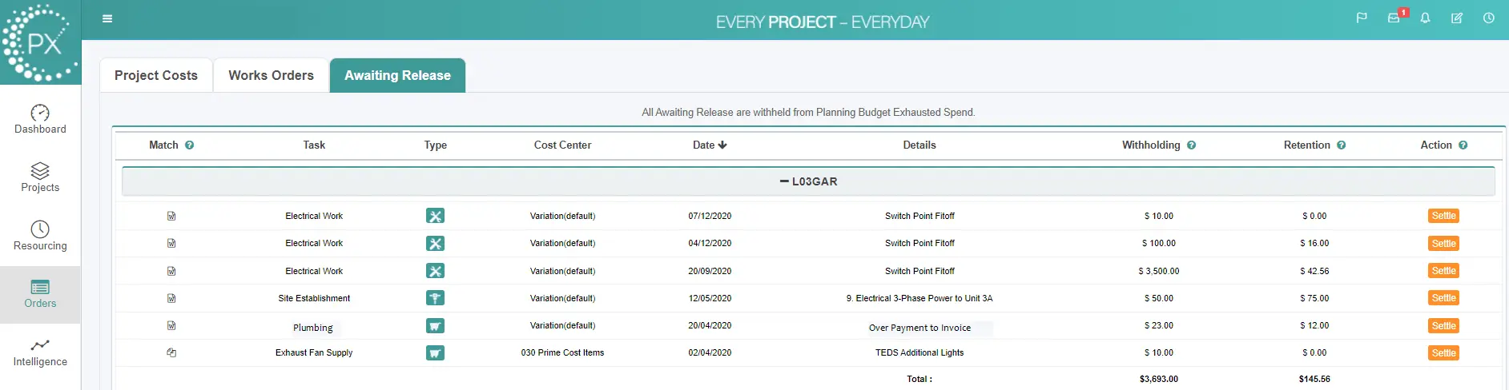Switch to the Works Orders tab

pyautogui.click(x=271, y=76)
